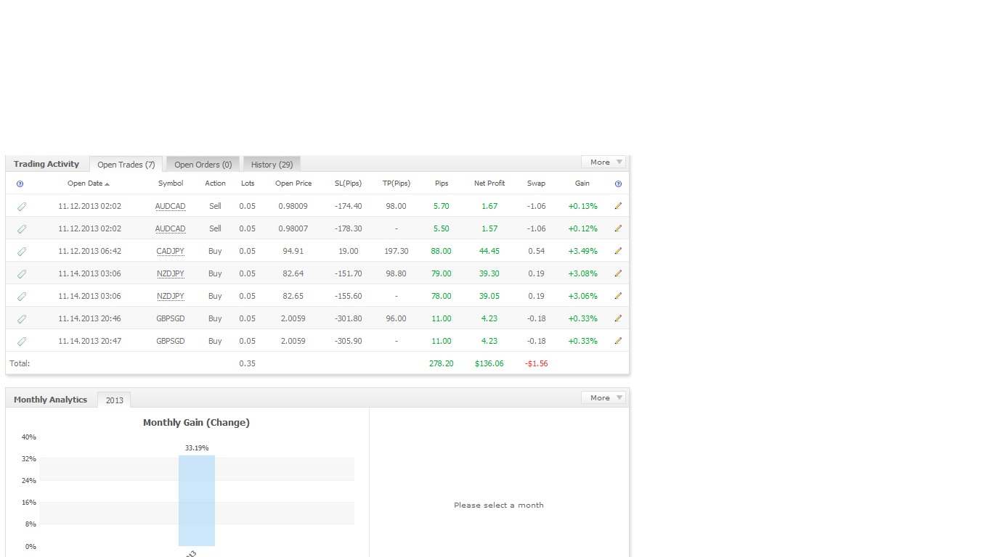Switch to the Open Orders (0) tab

point(203,165)
